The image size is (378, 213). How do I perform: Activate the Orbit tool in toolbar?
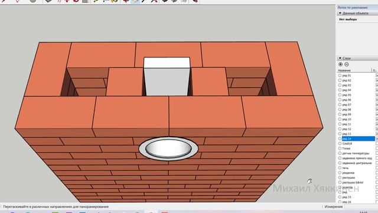(126, 1)
